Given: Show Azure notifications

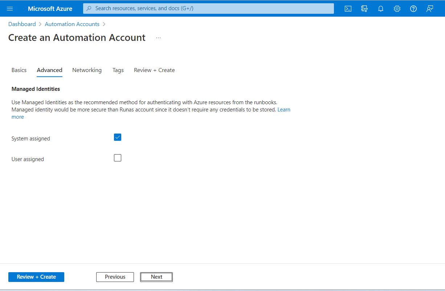Looking at the screenshot, I should point(380,8).
